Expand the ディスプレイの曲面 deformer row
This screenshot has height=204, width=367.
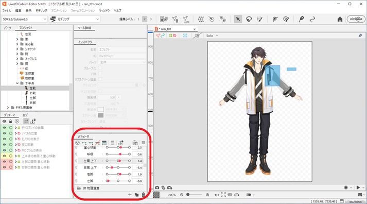(x=16, y=128)
